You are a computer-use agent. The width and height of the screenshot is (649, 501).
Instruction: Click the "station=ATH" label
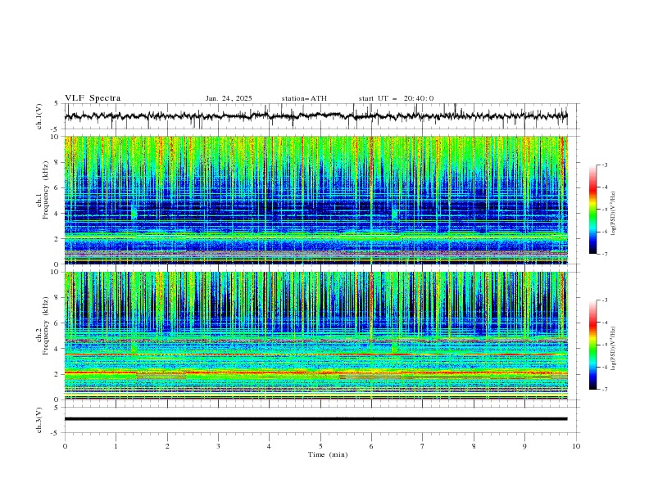pyautogui.click(x=304, y=98)
